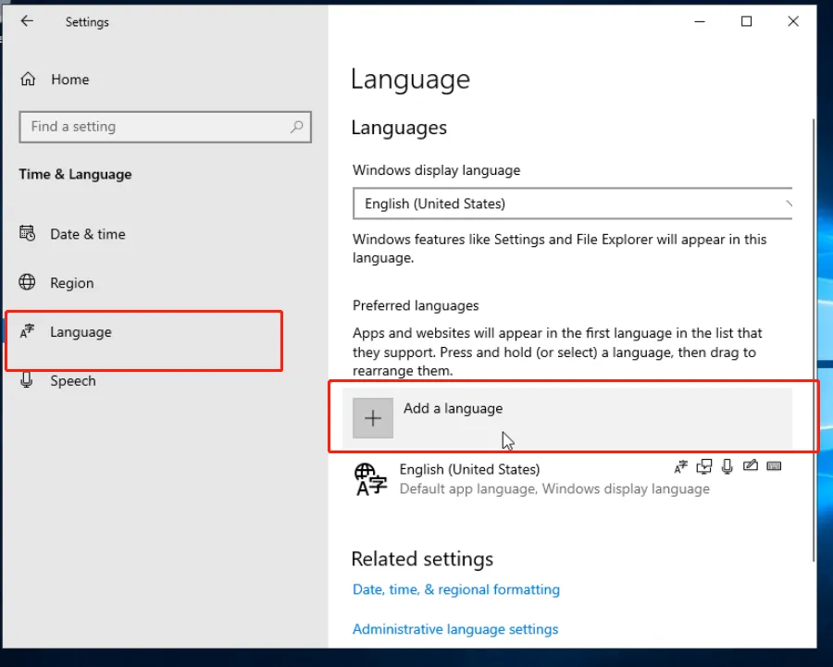Open the Home page icon
This screenshot has height=667, width=833.
click(28, 80)
